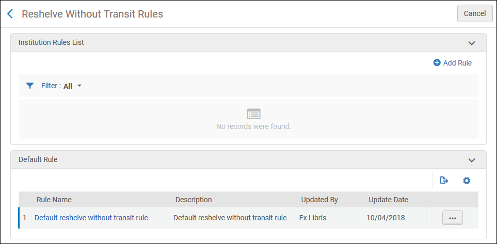Open the row actions ellipsis button
The image size is (497, 244).
pyautogui.click(x=452, y=218)
